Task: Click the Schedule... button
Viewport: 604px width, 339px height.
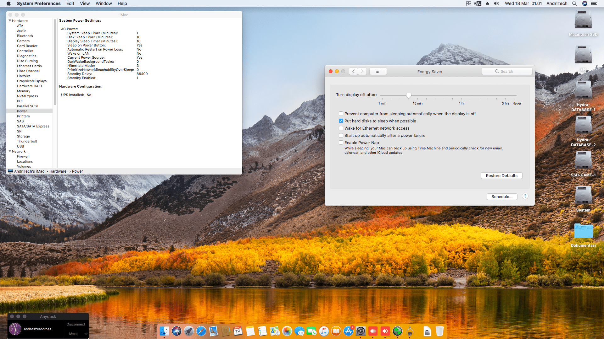Action: (x=502, y=196)
